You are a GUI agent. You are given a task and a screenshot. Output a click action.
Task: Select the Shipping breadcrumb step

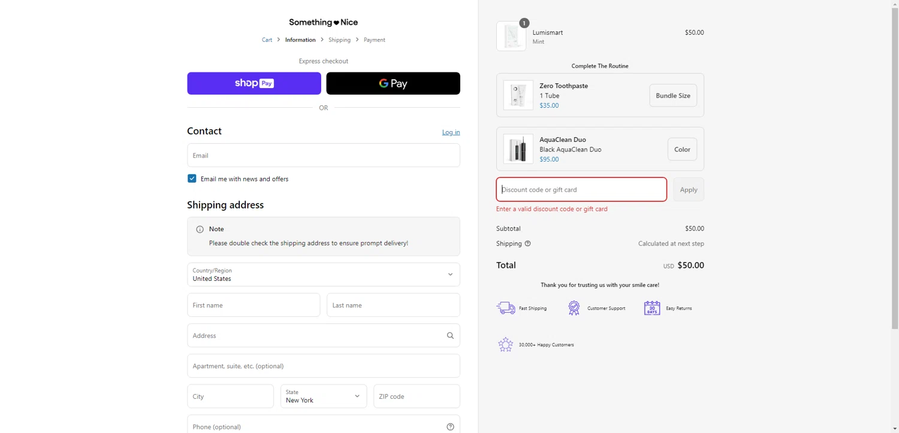click(339, 40)
